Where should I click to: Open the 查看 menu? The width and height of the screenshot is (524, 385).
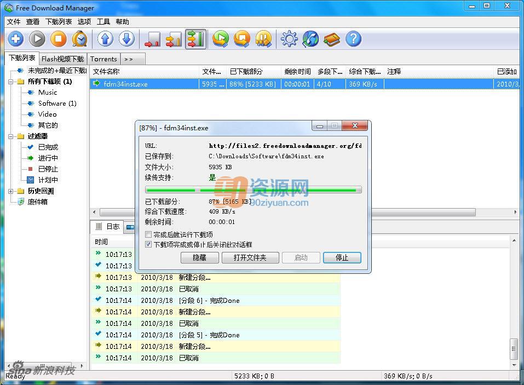[x=33, y=22]
